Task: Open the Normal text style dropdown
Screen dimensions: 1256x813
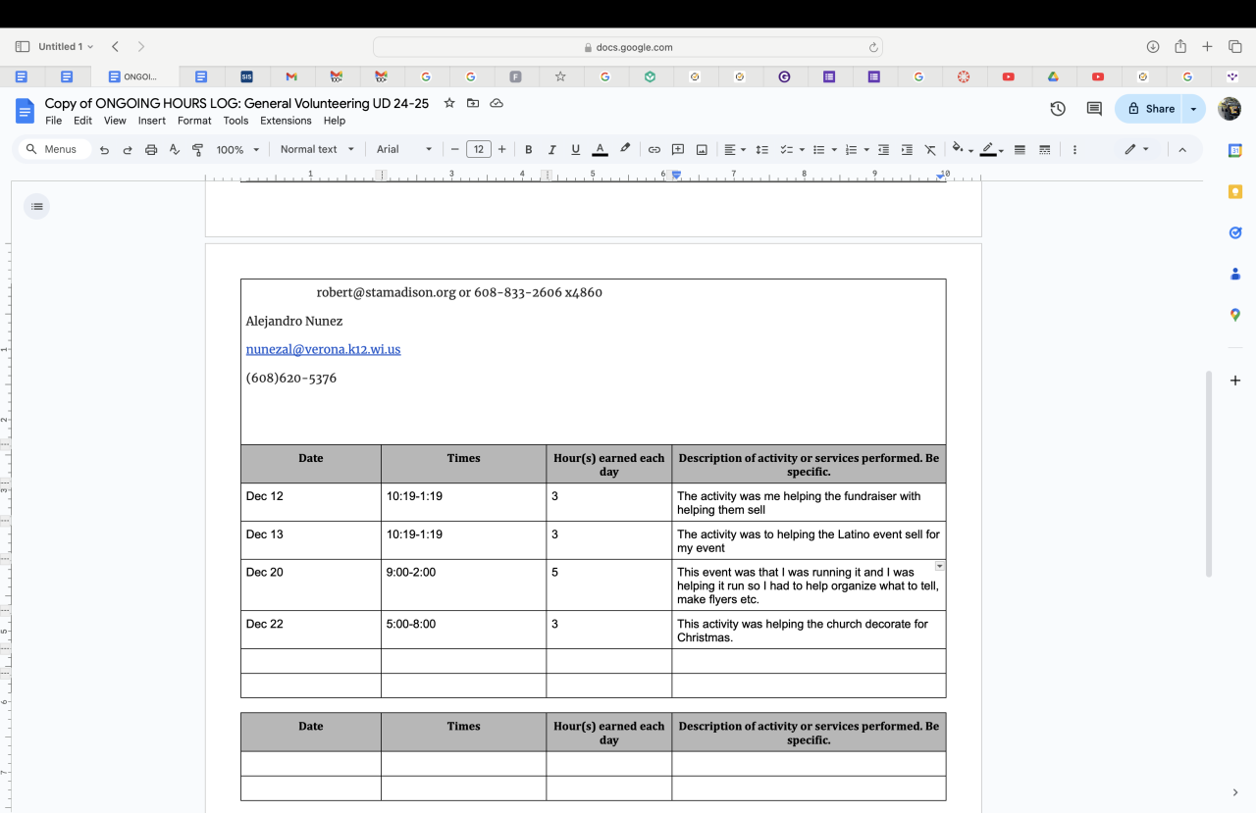Action: pyautogui.click(x=317, y=150)
